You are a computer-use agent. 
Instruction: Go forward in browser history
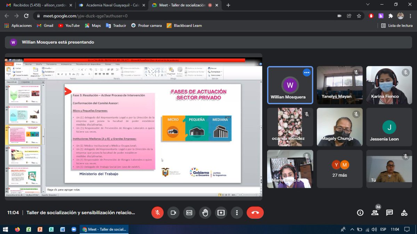point(16,16)
